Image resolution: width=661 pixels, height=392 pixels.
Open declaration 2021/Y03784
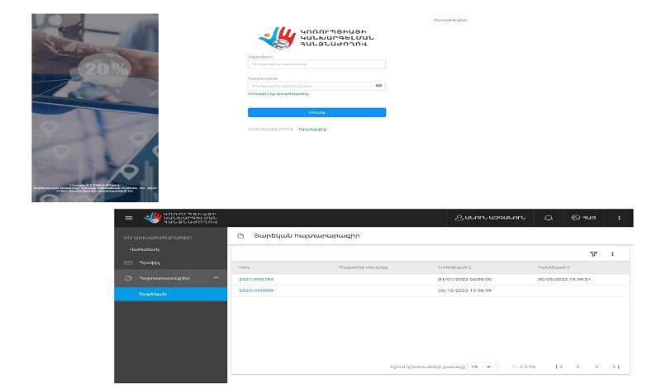[x=256, y=279]
